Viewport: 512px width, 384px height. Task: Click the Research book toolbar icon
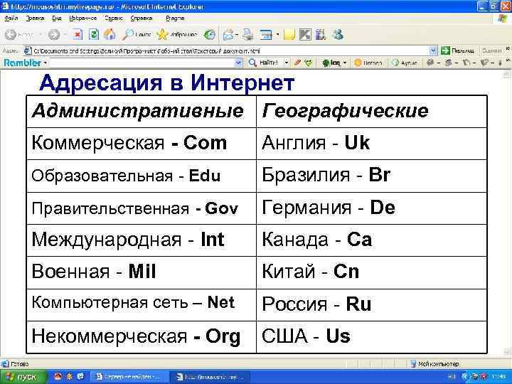tap(321, 34)
